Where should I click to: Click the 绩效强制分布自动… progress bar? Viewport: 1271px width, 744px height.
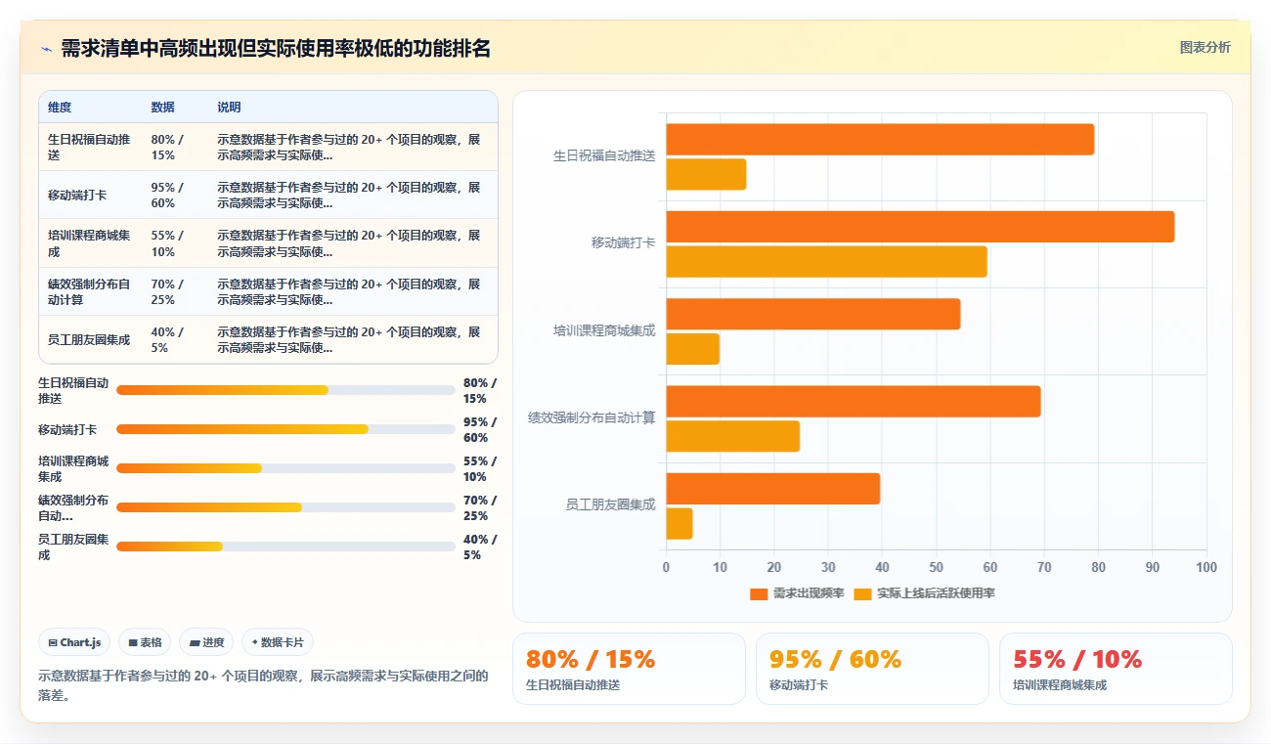coord(285,507)
